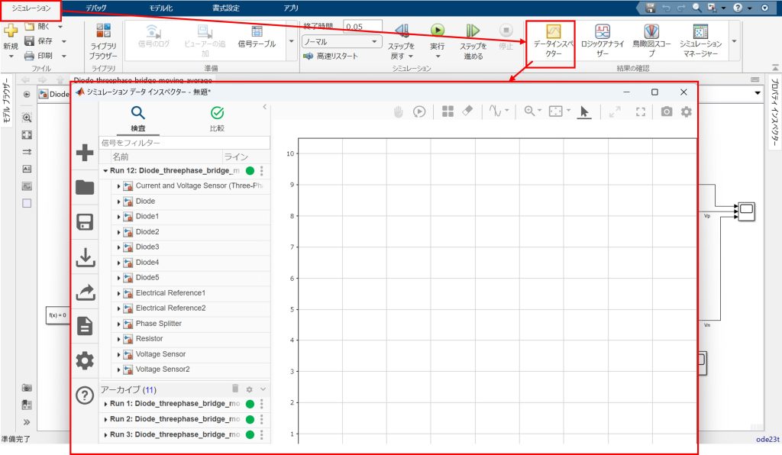The width and height of the screenshot is (782, 455).
Task: Click the Step Forward simulation button
Action: click(x=473, y=35)
